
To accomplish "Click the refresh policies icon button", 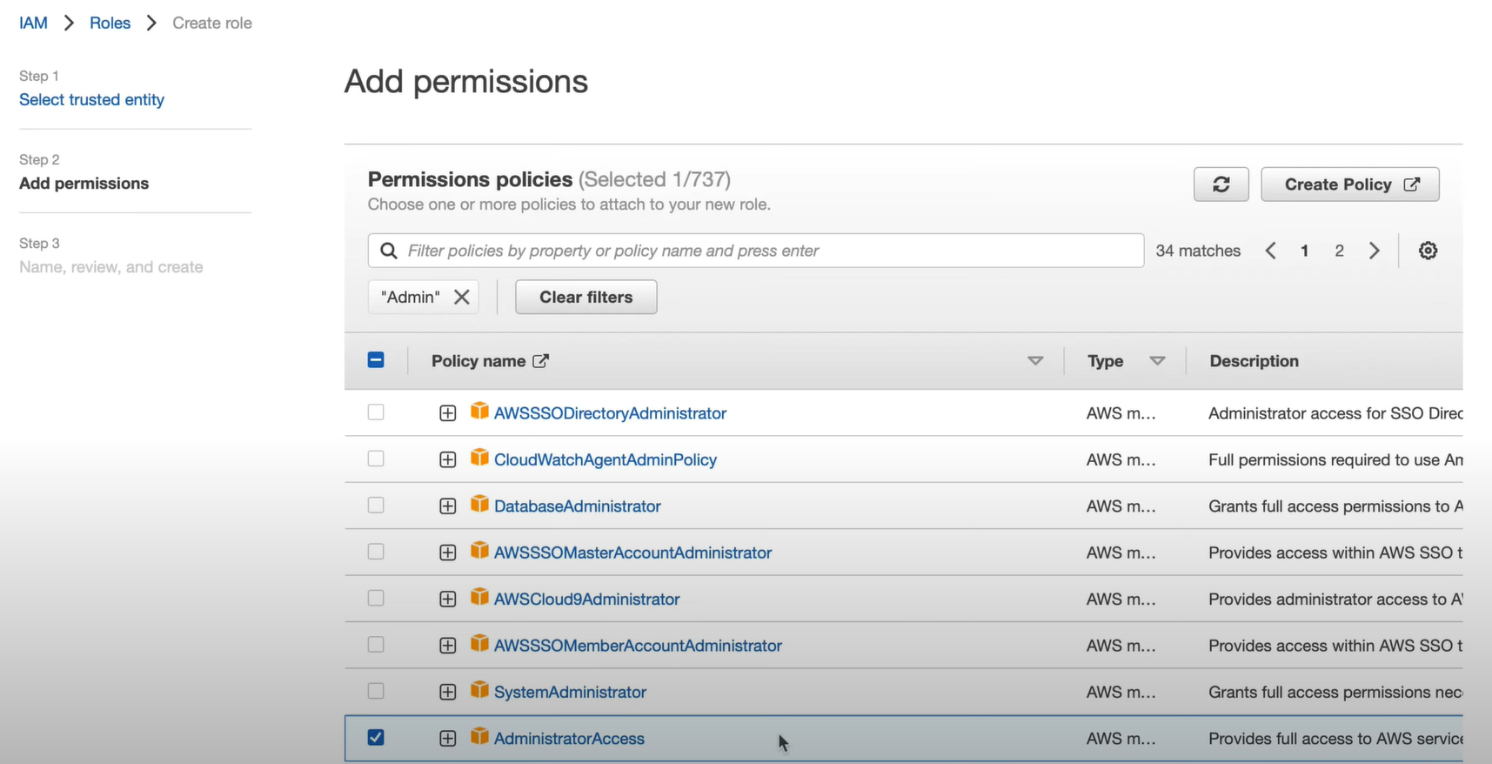I will click(x=1221, y=184).
